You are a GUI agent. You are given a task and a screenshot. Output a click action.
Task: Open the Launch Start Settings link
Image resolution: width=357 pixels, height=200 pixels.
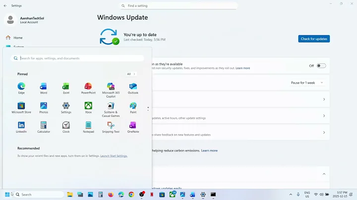pyautogui.click(x=114, y=156)
